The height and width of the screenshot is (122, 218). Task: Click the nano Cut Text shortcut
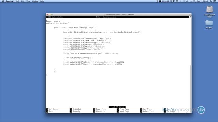[146, 109]
